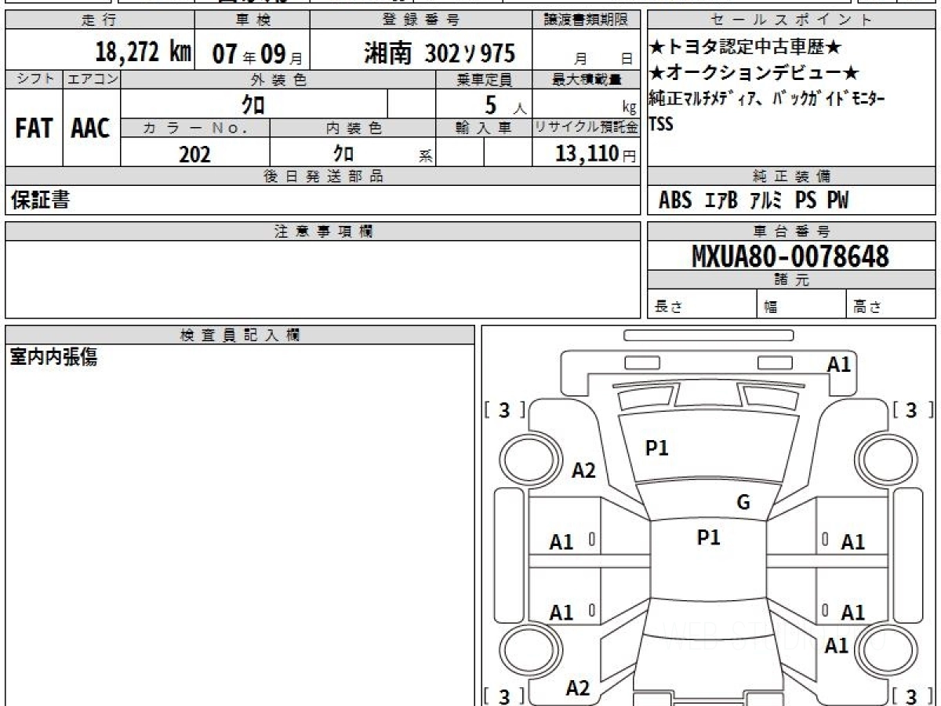
Task: Select the PS equipment item
Action: (x=806, y=201)
